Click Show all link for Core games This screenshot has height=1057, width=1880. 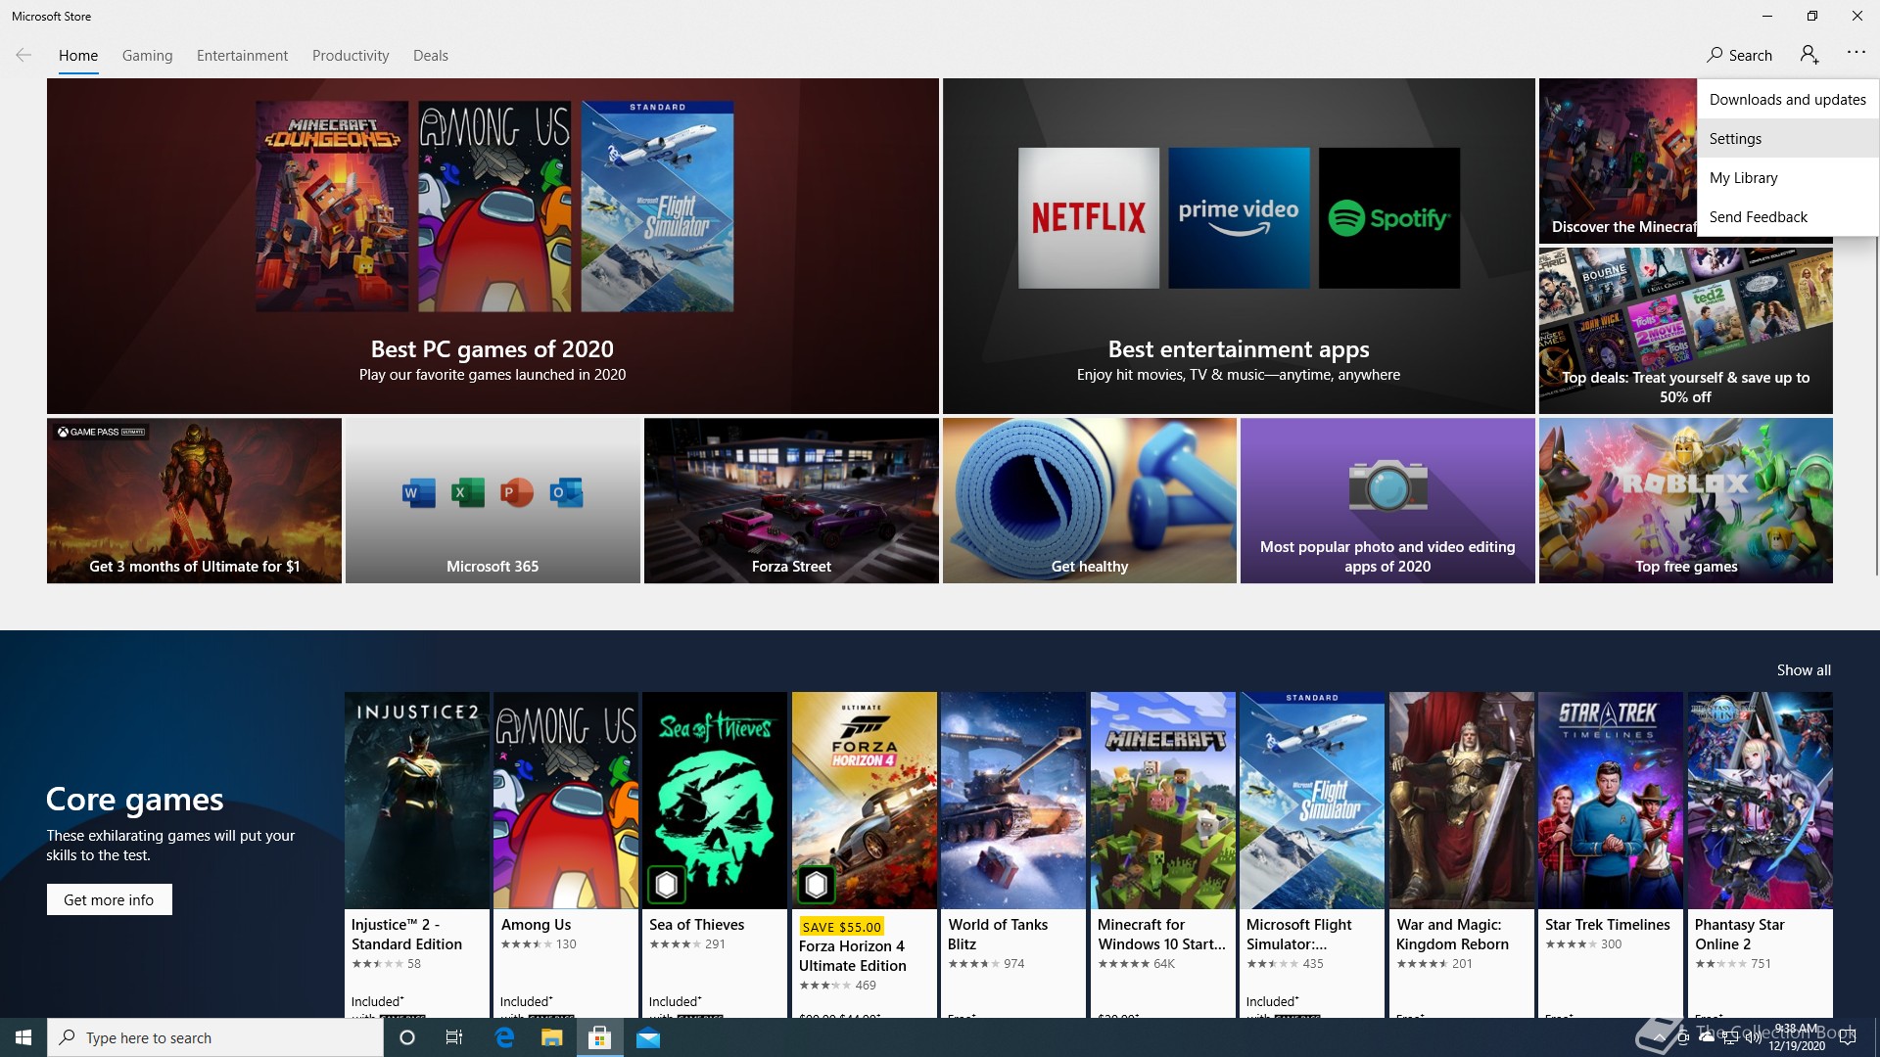click(x=1803, y=669)
